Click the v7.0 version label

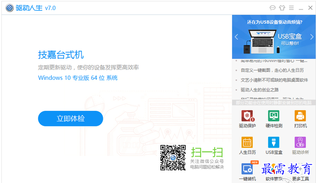click(50, 8)
